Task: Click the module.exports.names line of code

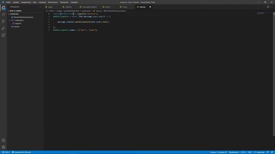Action: coord(75,30)
